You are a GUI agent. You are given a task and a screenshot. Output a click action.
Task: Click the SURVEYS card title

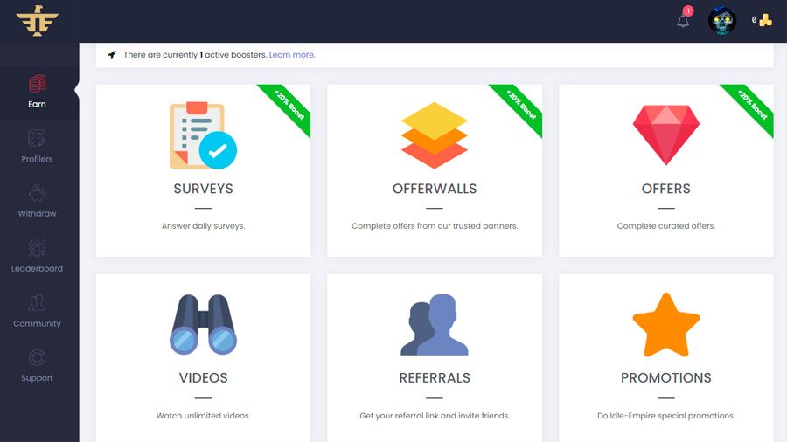(x=203, y=189)
